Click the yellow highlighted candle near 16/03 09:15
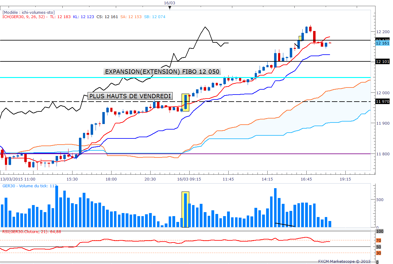 (186, 103)
